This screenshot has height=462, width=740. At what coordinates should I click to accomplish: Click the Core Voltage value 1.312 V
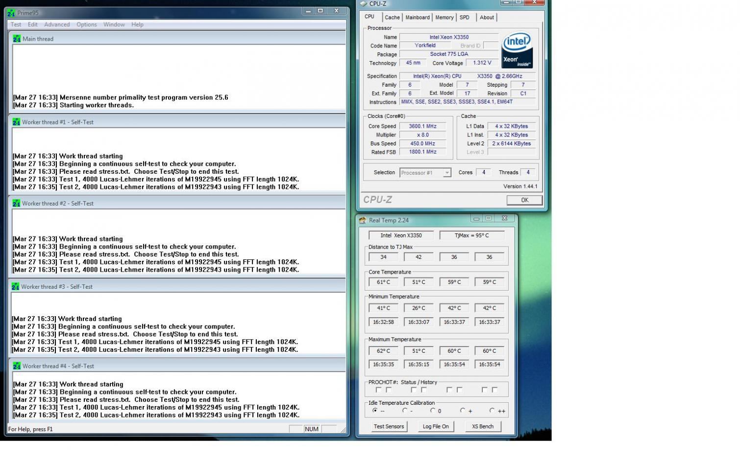(x=482, y=63)
